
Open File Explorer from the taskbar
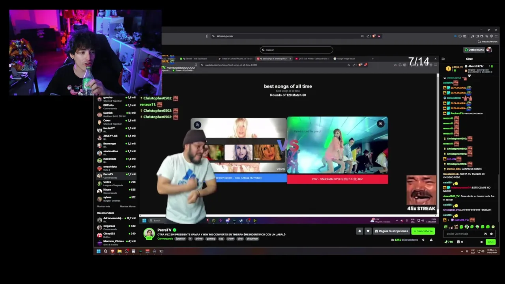pos(119,251)
